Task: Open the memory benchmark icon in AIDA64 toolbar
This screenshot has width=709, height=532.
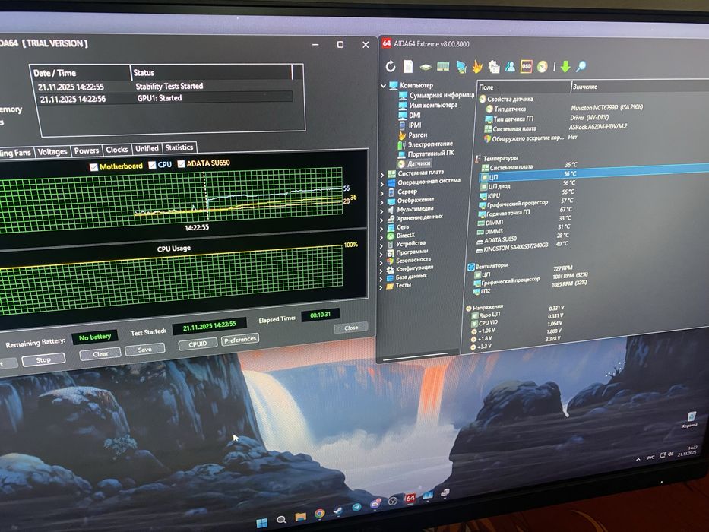Action: (x=443, y=68)
